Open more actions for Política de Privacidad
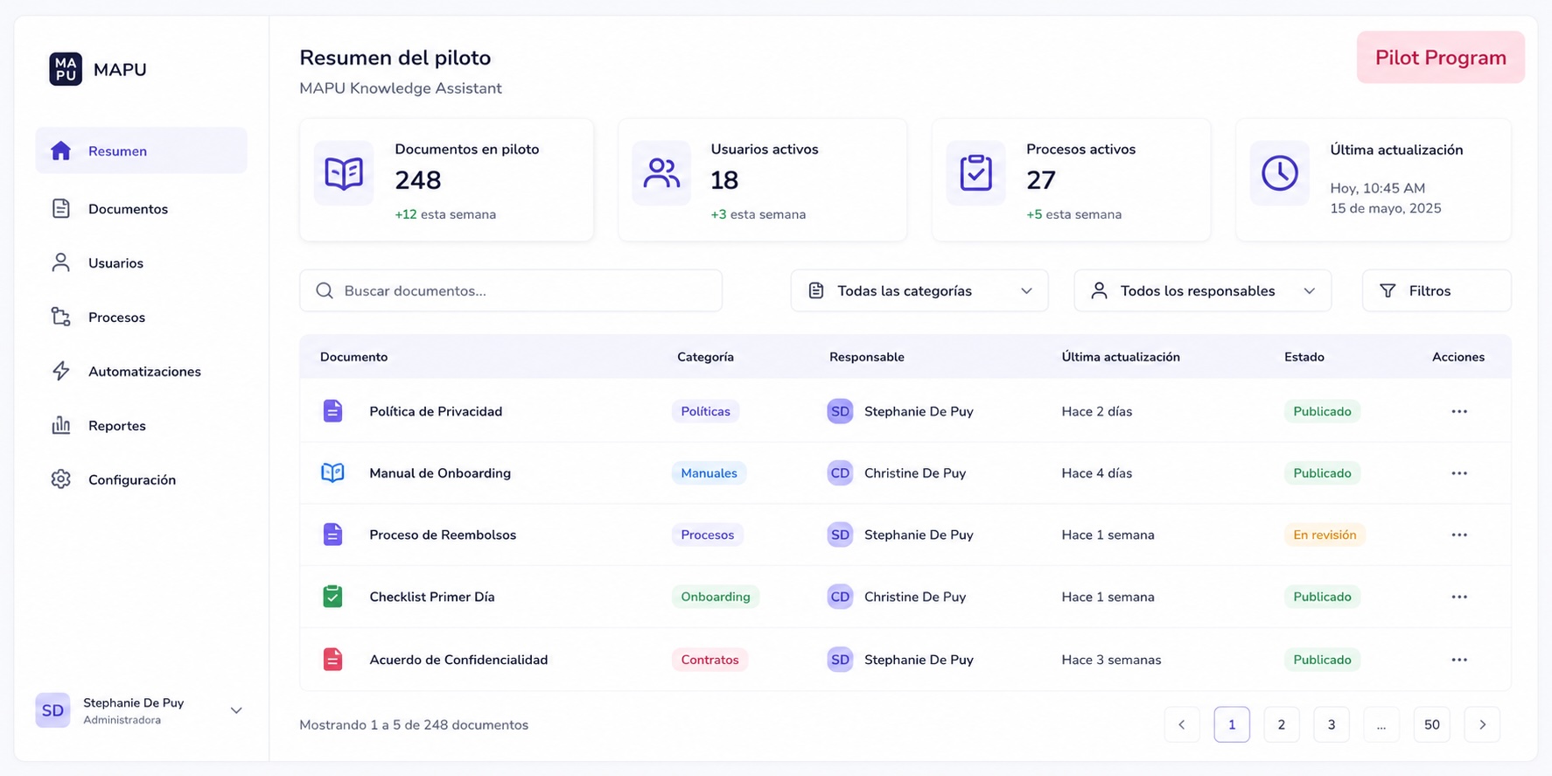This screenshot has width=1552, height=776. pos(1459,411)
